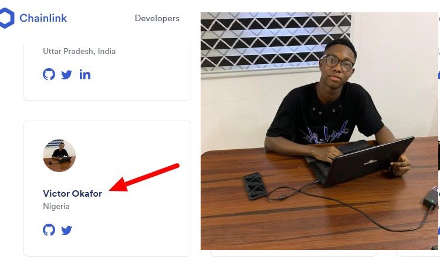Open GitHub icon in Uttar Pradesh card

point(49,75)
